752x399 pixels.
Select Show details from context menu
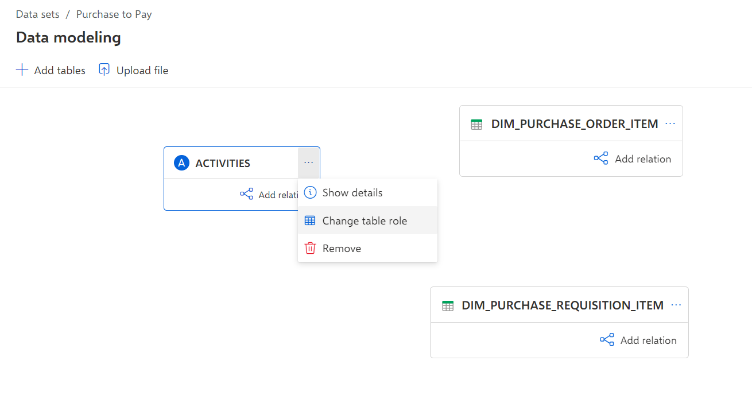(367, 192)
